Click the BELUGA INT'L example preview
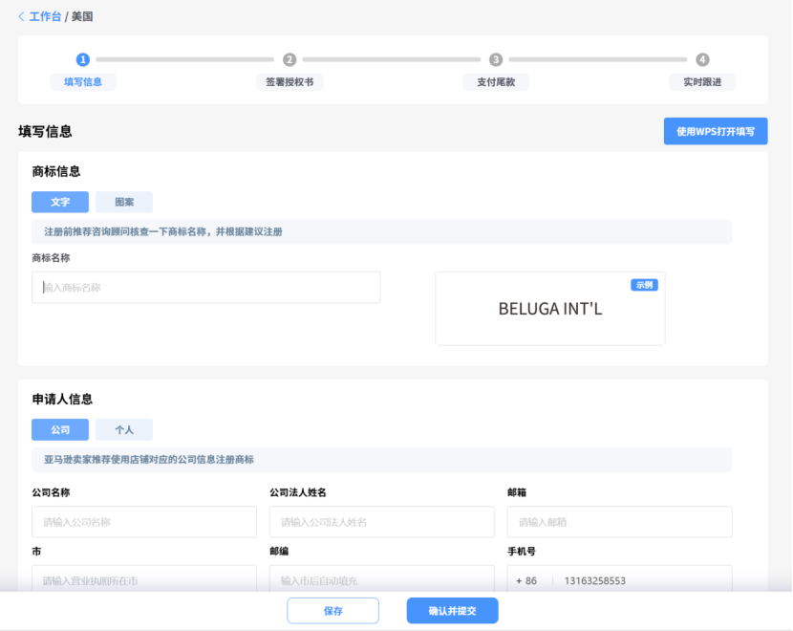 (550, 309)
